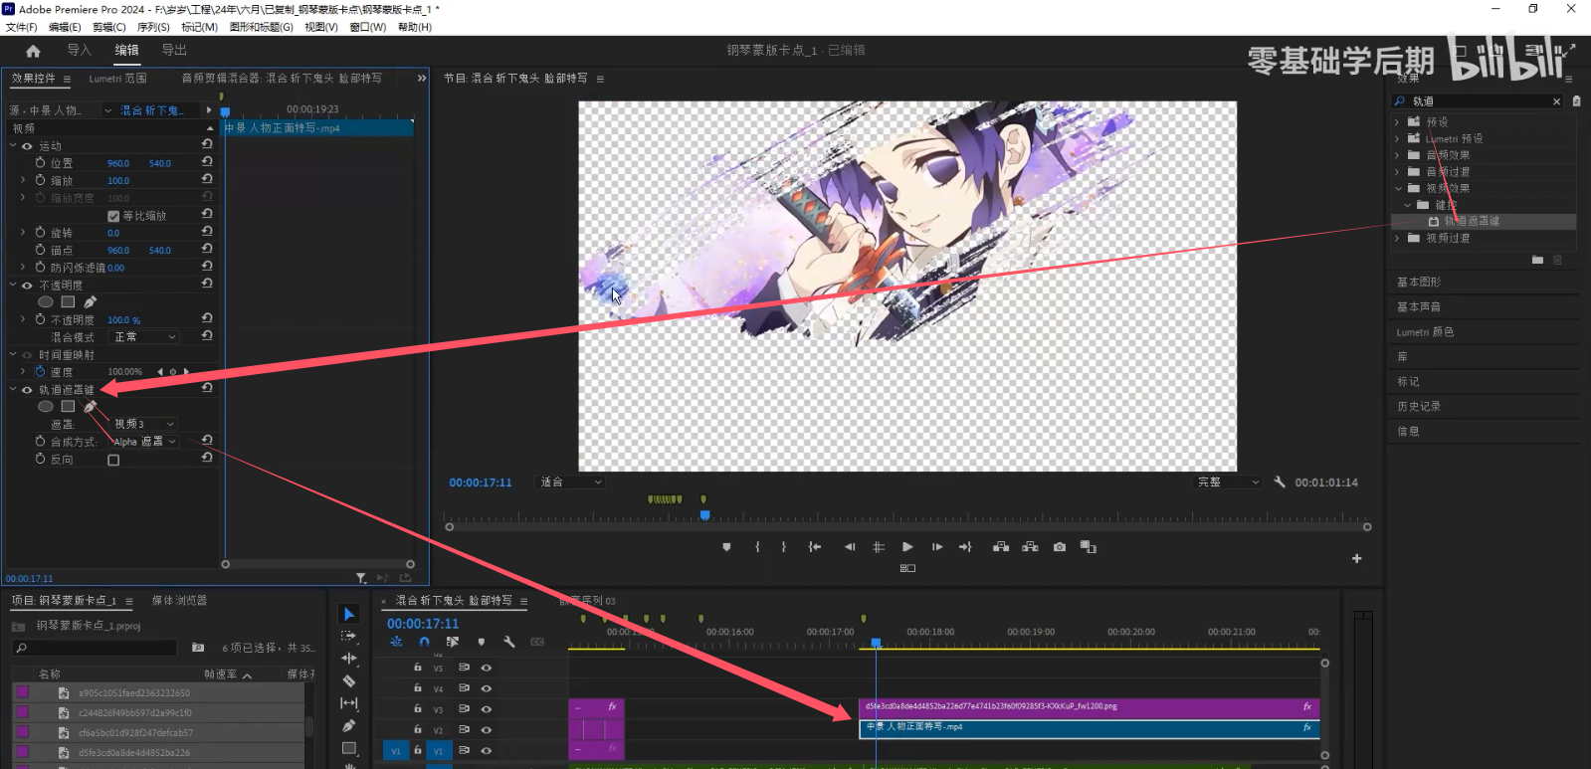Open the 遮罩 视频3 dropdown

coord(144,424)
